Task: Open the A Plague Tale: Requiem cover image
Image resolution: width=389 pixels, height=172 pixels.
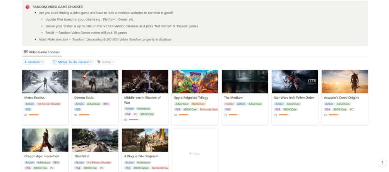Action: point(145,140)
